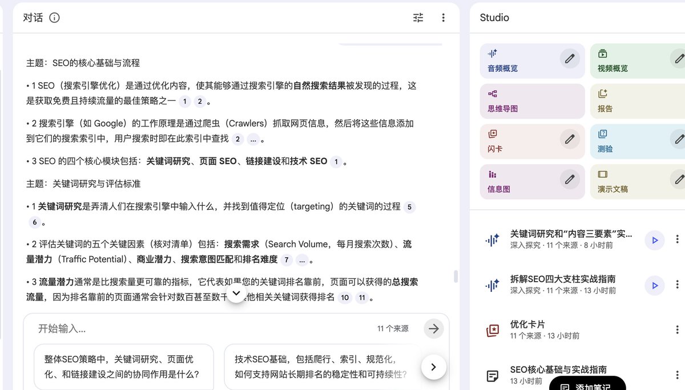Generate an 信息图 infographic
Image resolution: width=685 pixels, height=390 pixels.
click(x=533, y=182)
